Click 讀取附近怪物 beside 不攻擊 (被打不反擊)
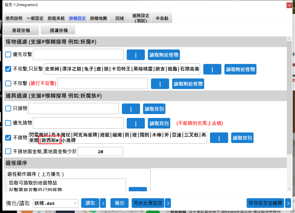 point(188,84)
